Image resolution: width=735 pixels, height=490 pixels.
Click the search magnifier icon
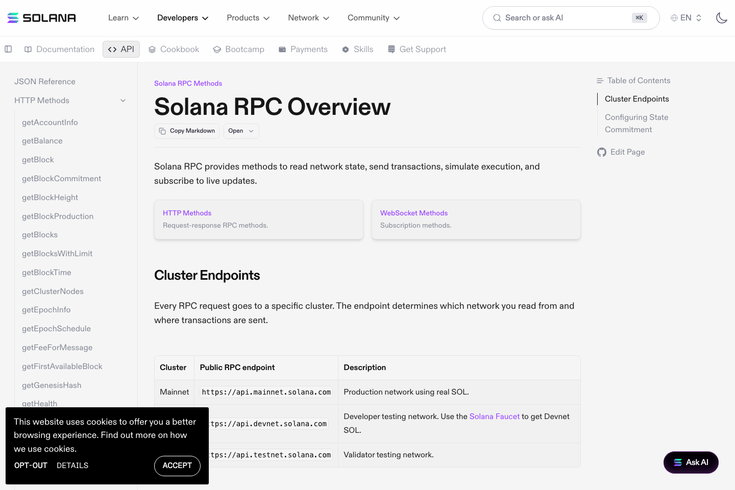point(496,18)
